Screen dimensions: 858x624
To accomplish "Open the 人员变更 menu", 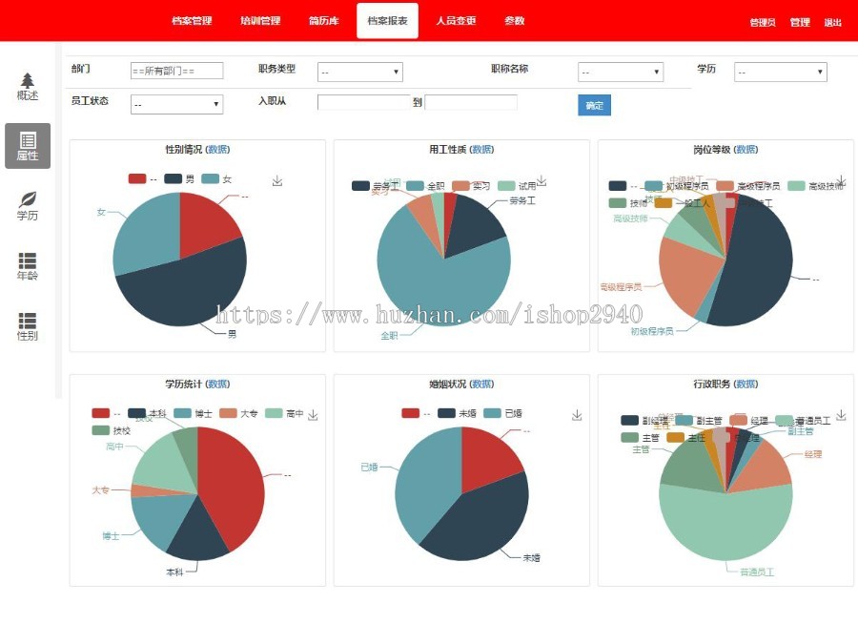I will [x=456, y=21].
